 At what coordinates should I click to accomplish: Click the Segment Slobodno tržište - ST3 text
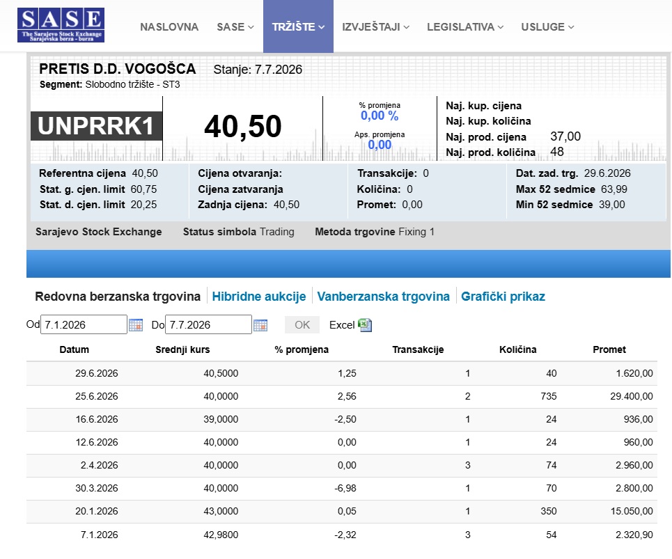(110, 84)
